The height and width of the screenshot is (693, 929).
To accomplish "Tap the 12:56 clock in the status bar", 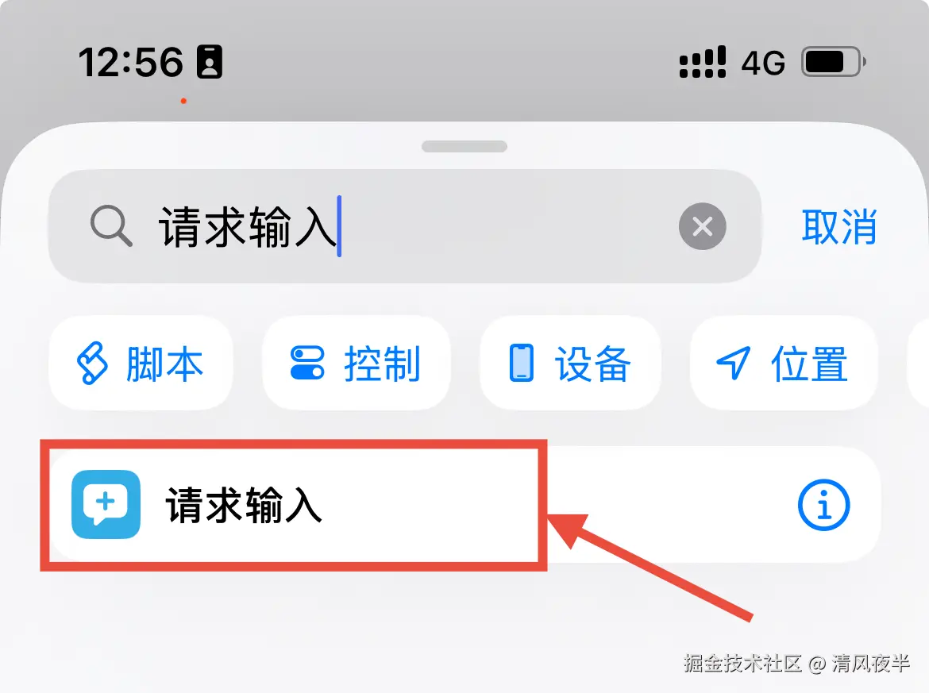I will pyautogui.click(x=131, y=62).
